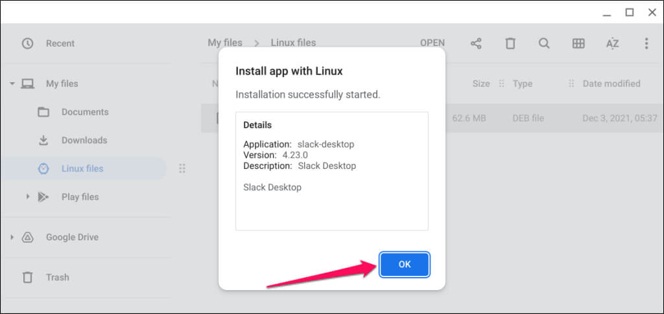Screen dimensions: 664x314
Task: Sort by the Date modified column
Action: (611, 84)
